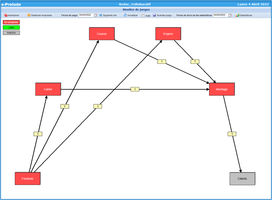
Task: Open Gestionar empresas with the gear icon
Action: [28, 15]
